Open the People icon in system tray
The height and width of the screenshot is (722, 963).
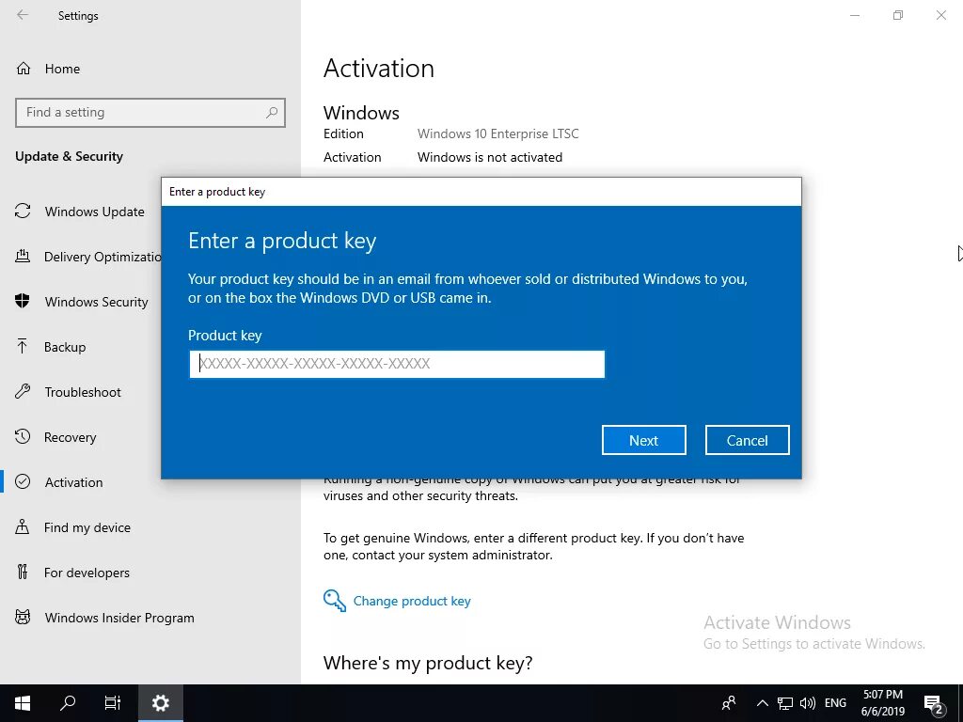(729, 703)
